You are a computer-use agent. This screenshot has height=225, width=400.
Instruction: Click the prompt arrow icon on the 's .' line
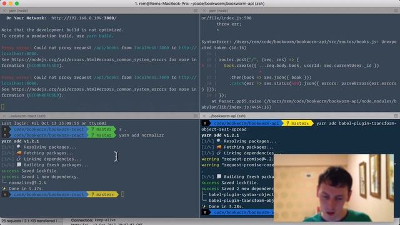pos(5,129)
